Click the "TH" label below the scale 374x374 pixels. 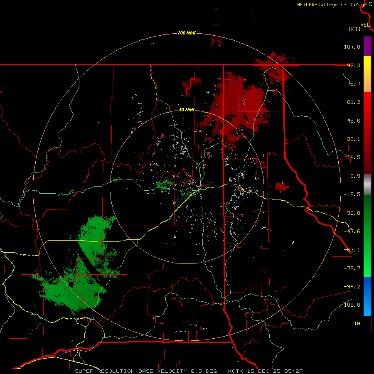[357, 324]
